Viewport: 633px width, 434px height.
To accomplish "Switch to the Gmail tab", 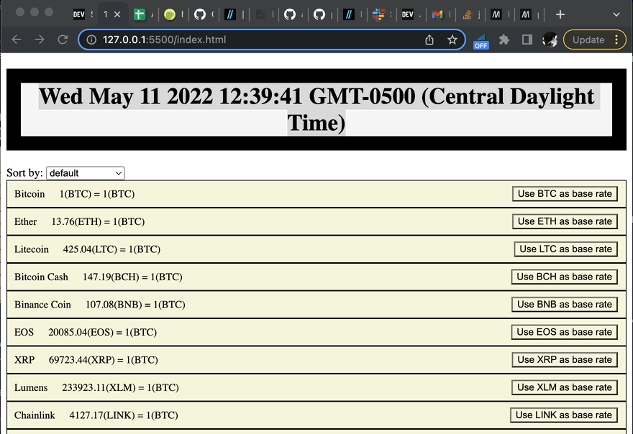I will tap(437, 15).
